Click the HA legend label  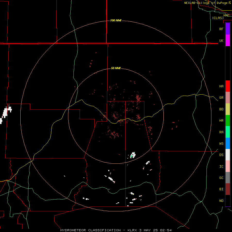click(x=221, y=86)
